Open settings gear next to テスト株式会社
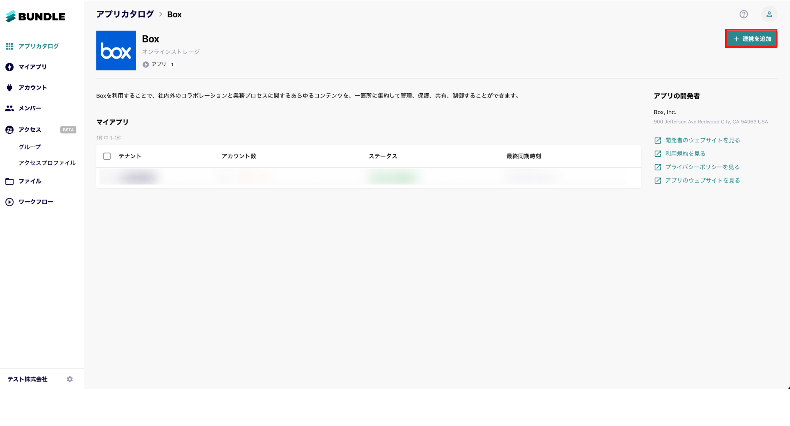This screenshot has height=426, width=790. pos(70,379)
